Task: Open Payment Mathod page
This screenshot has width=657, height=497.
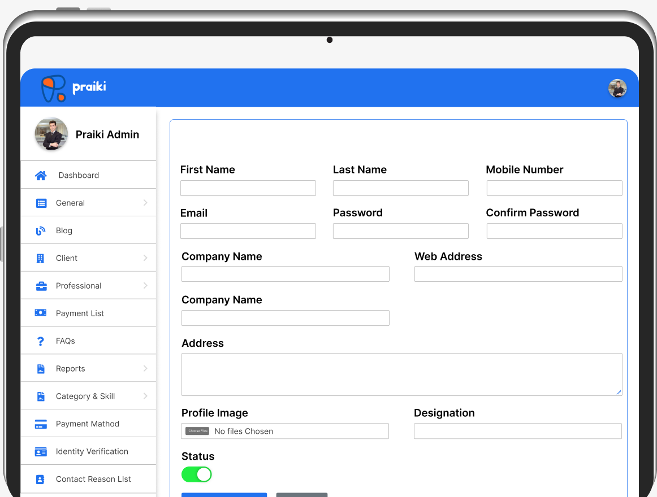Action: 88,424
